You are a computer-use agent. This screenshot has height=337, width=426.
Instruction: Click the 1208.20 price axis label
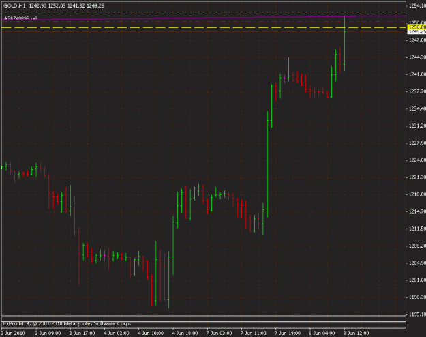tap(417, 246)
